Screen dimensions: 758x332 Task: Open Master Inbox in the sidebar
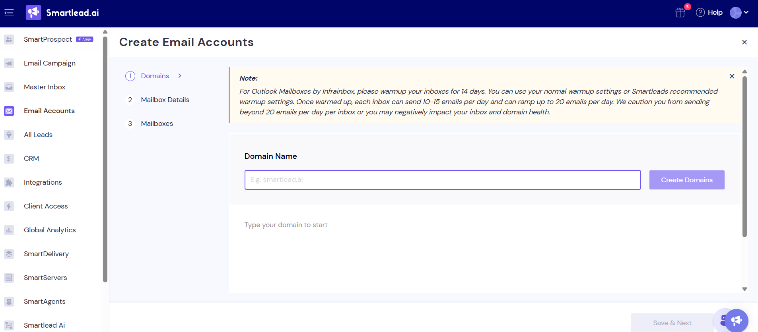pyautogui.click(x=45, y=87)
